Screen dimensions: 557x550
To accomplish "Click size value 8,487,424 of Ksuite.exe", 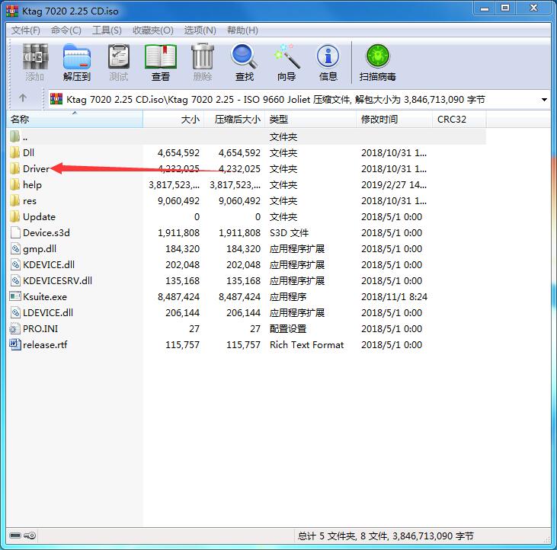I will point(178,296).
